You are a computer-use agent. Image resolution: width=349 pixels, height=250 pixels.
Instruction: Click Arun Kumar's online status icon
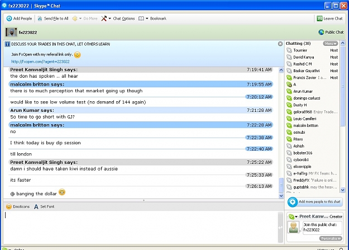coord(289,91)
